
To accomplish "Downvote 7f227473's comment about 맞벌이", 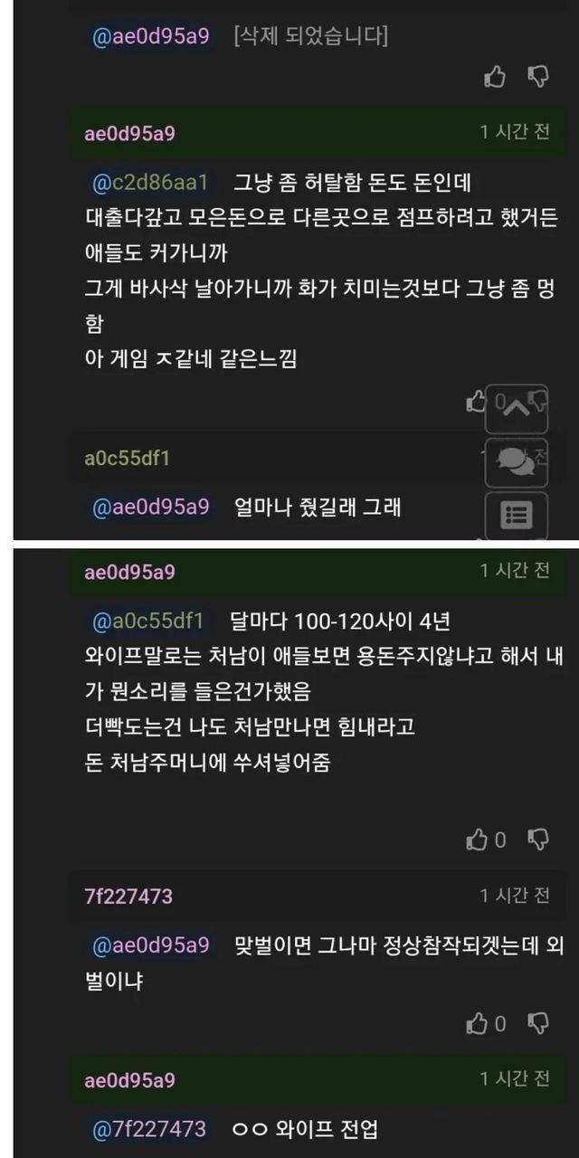I will pyautogui.click(x=538, y=1024).
